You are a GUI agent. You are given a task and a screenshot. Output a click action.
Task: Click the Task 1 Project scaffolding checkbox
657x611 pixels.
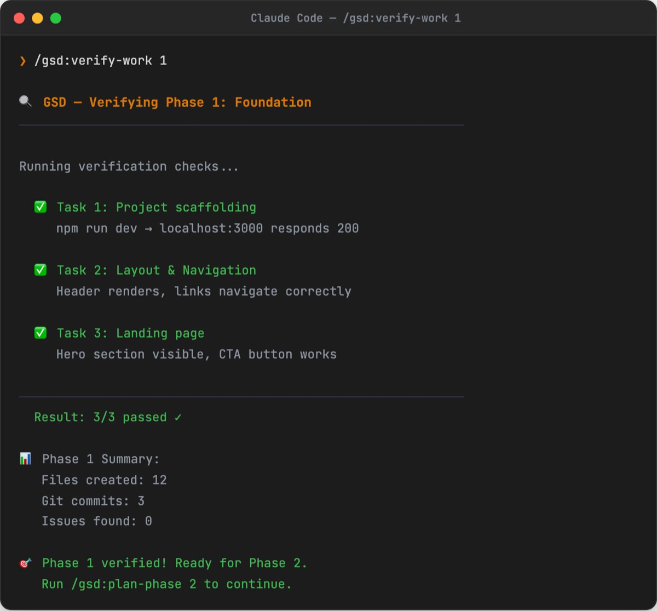41,207
